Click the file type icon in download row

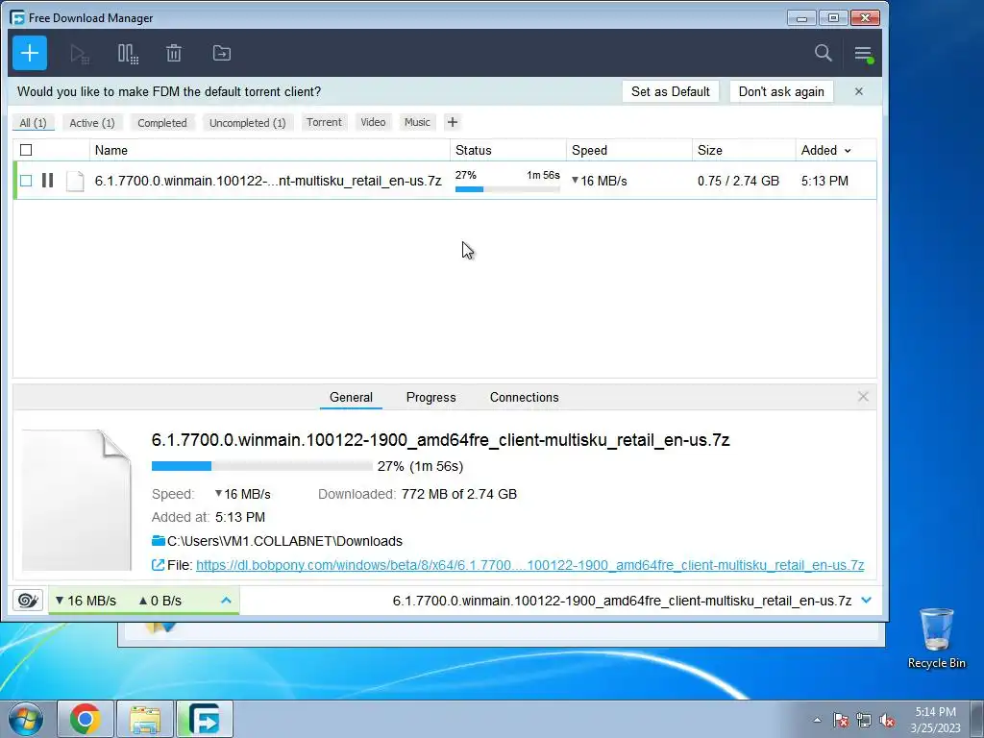pos(75,181)
